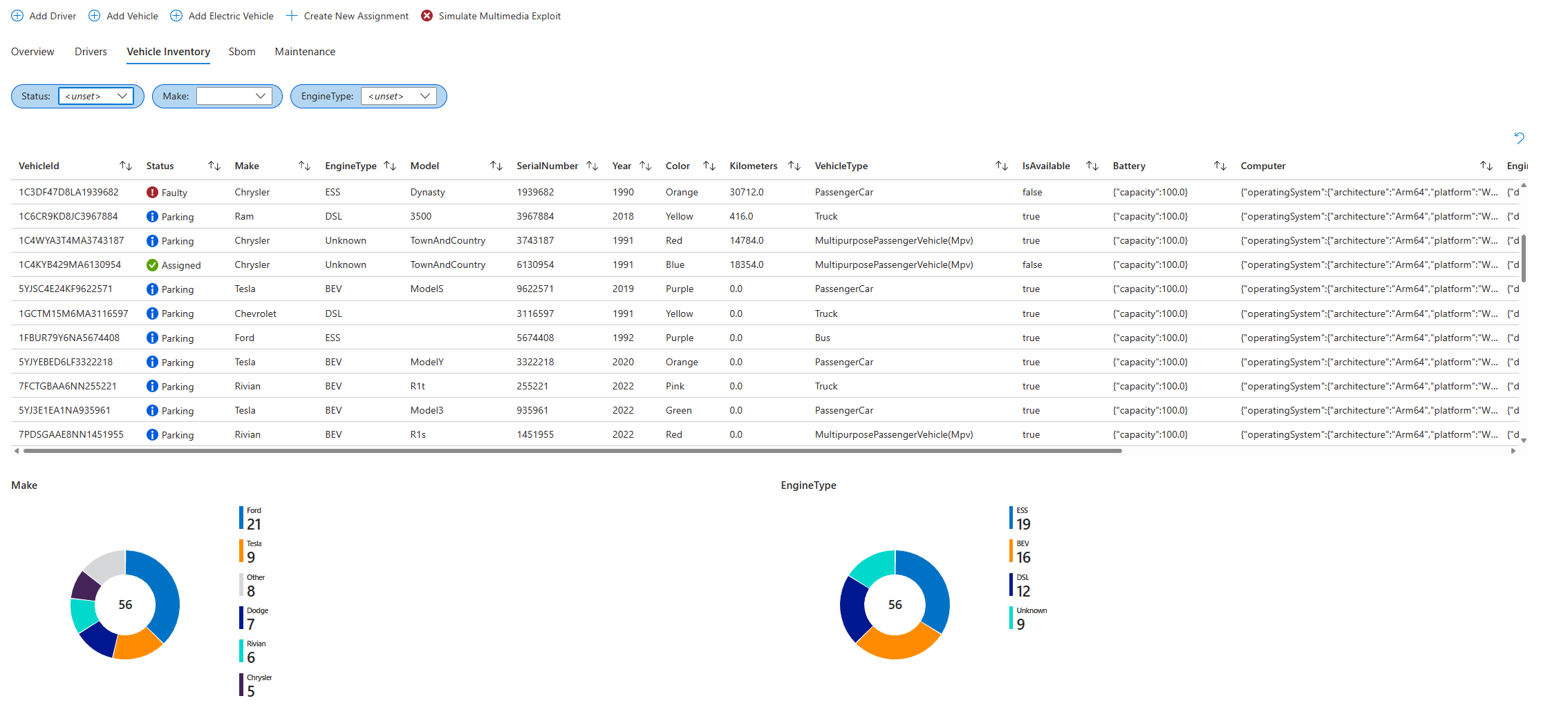This screenshot has height=705, width=1541.
Task: Open the Sbom tab
Action: pyautogui.click(x=242, y=52)
